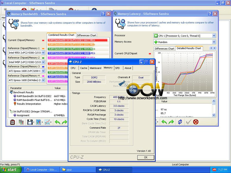Click the Parameter column header in Memory Bandwidth
The width and height of the screenshot is (231, 173).
30,88
